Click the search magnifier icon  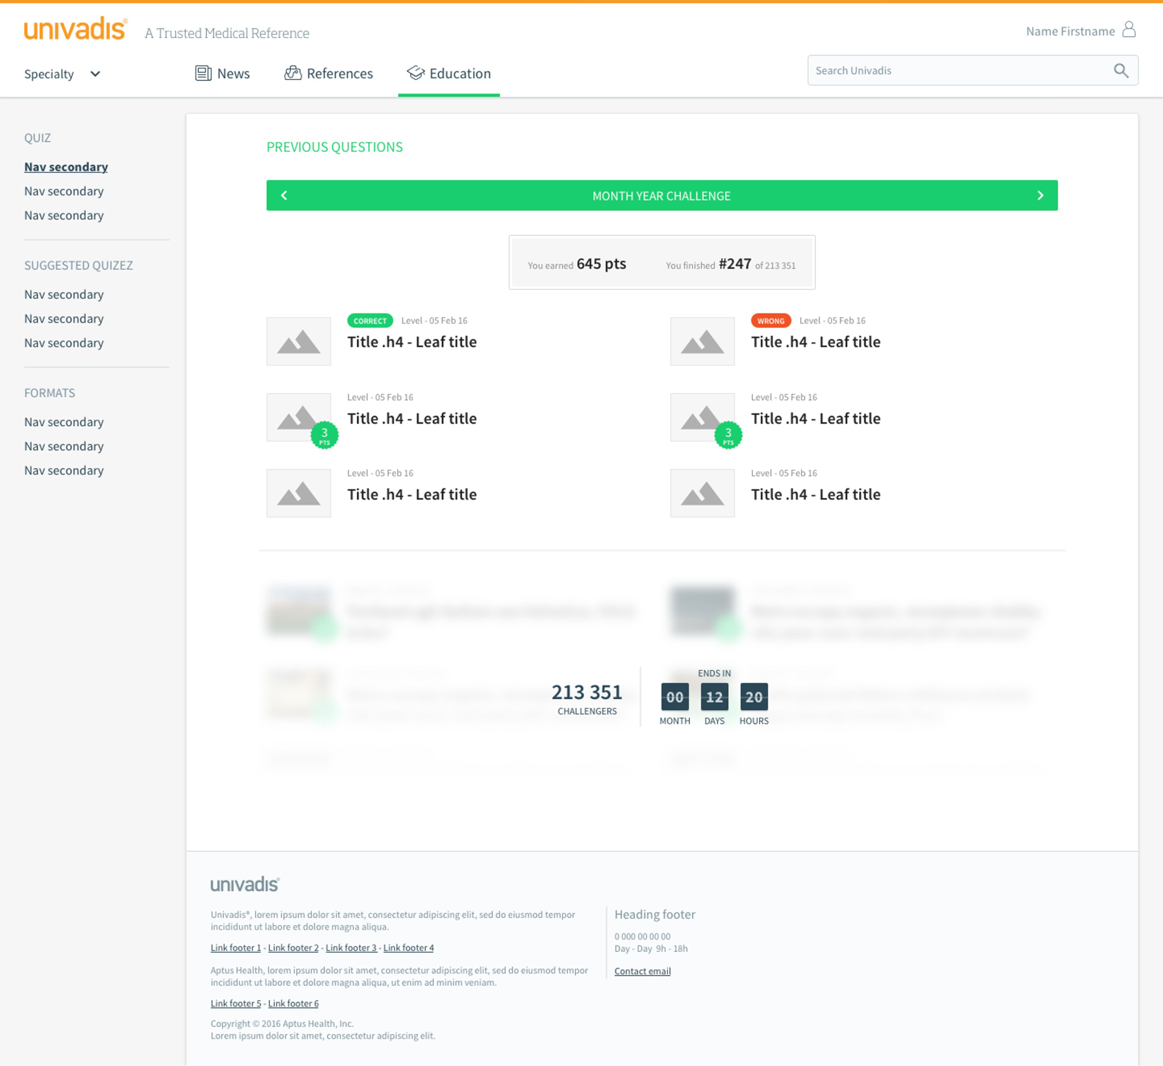click(x=1121, y=71)
